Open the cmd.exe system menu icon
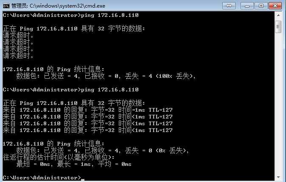This screenshot has width=286, height=182. [6, 6]
